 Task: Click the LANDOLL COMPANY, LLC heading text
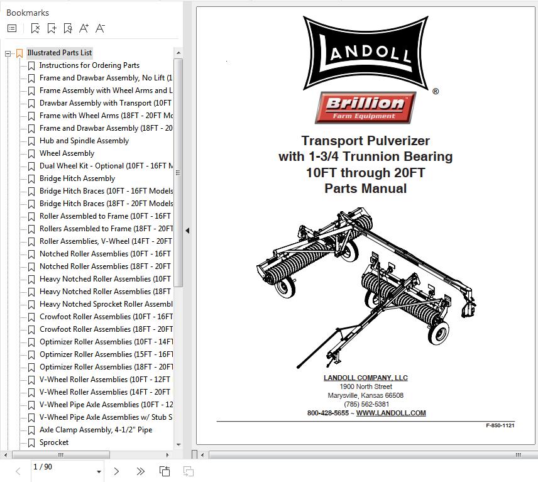[366, 378]
